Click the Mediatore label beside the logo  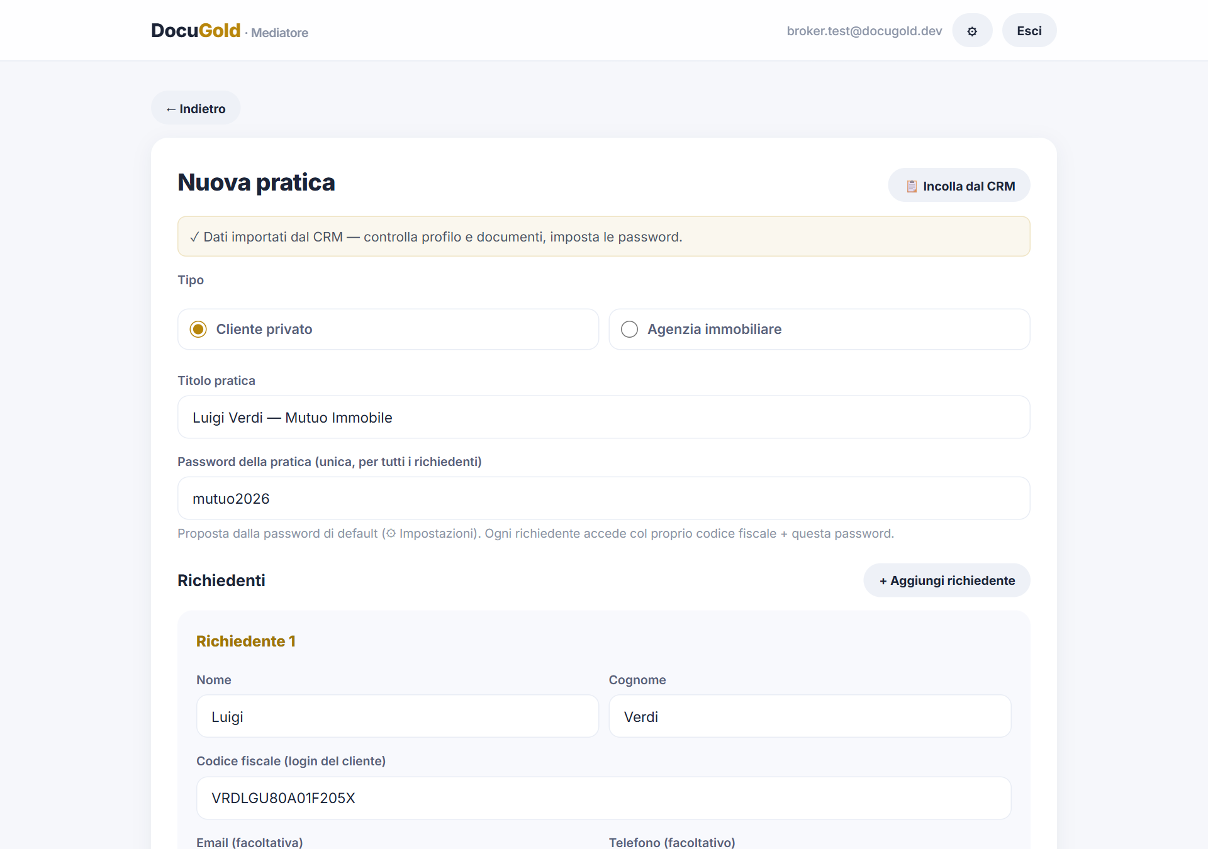pos(279,33)
